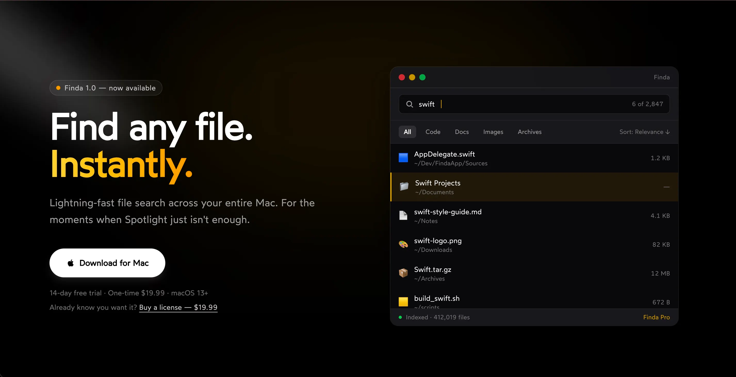
Task: Click the 82 KB file size
Action: [x=661, y=245]
